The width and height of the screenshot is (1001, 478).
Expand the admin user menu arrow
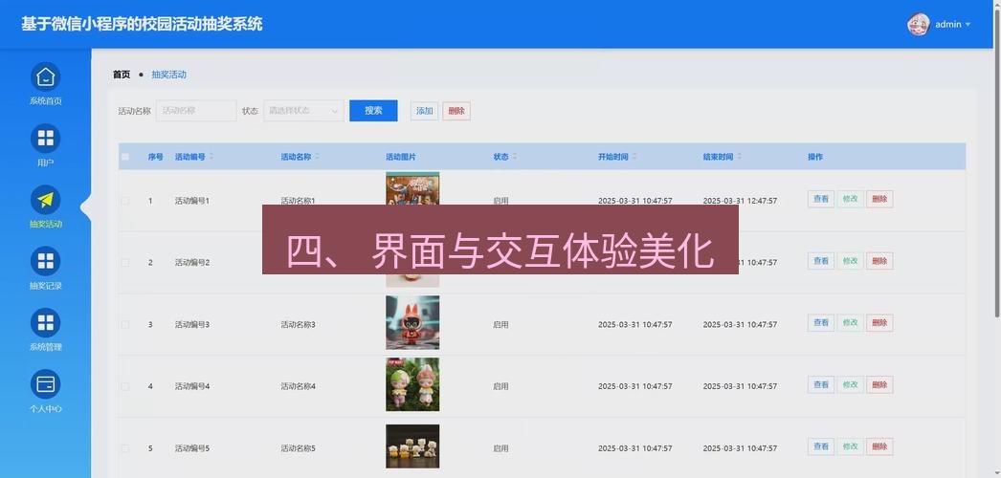point(968,24)
